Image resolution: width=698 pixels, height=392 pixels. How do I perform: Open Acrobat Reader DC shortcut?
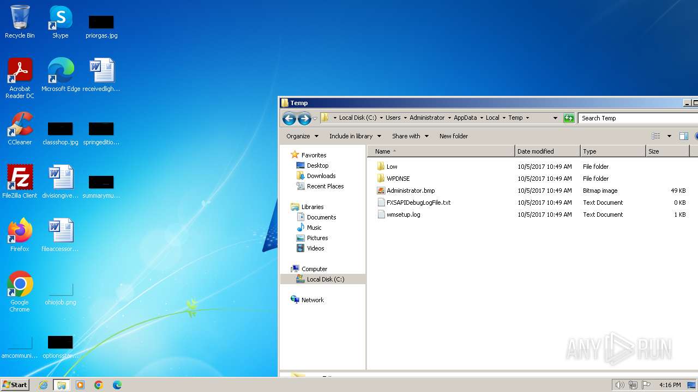pos(20,78)
